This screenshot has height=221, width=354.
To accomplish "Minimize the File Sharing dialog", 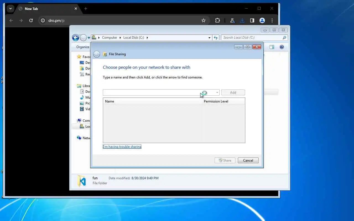I will [x=238, y=47].
